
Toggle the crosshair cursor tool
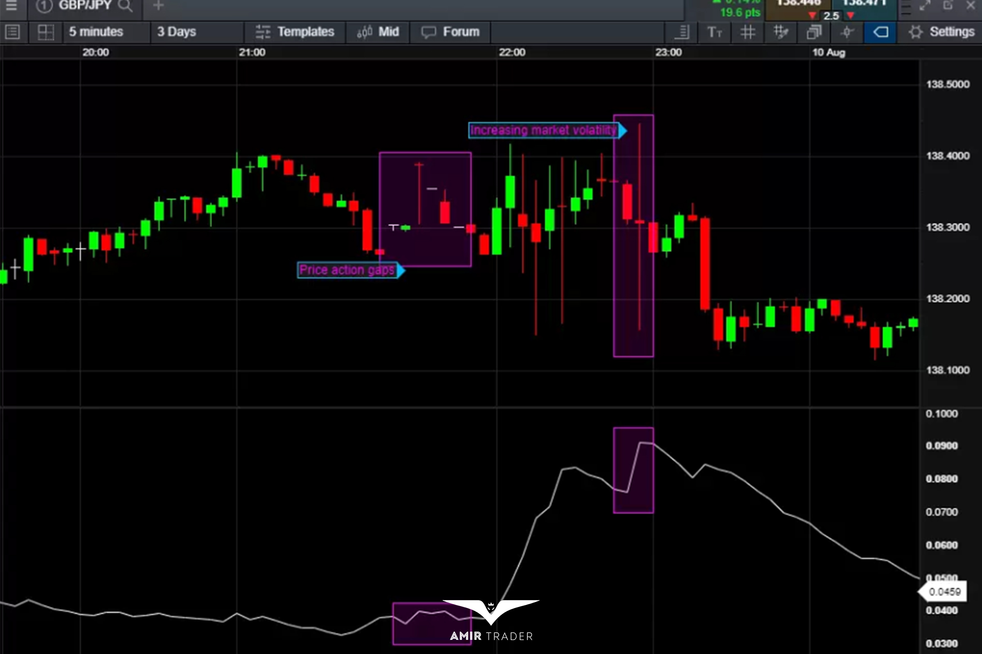point(847,32)
